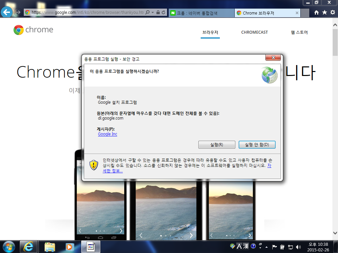Click the network tray icon

[x=290, y=247]
